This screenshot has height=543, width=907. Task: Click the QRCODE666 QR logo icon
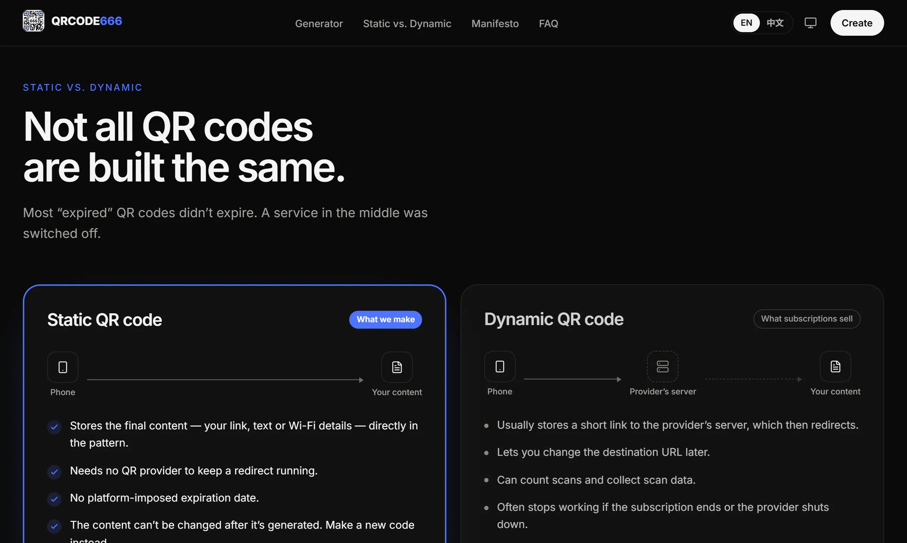(34, 21)
